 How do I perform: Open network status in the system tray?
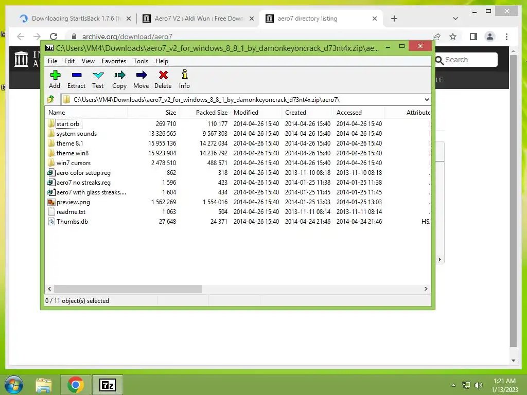(x=466, y=385)
